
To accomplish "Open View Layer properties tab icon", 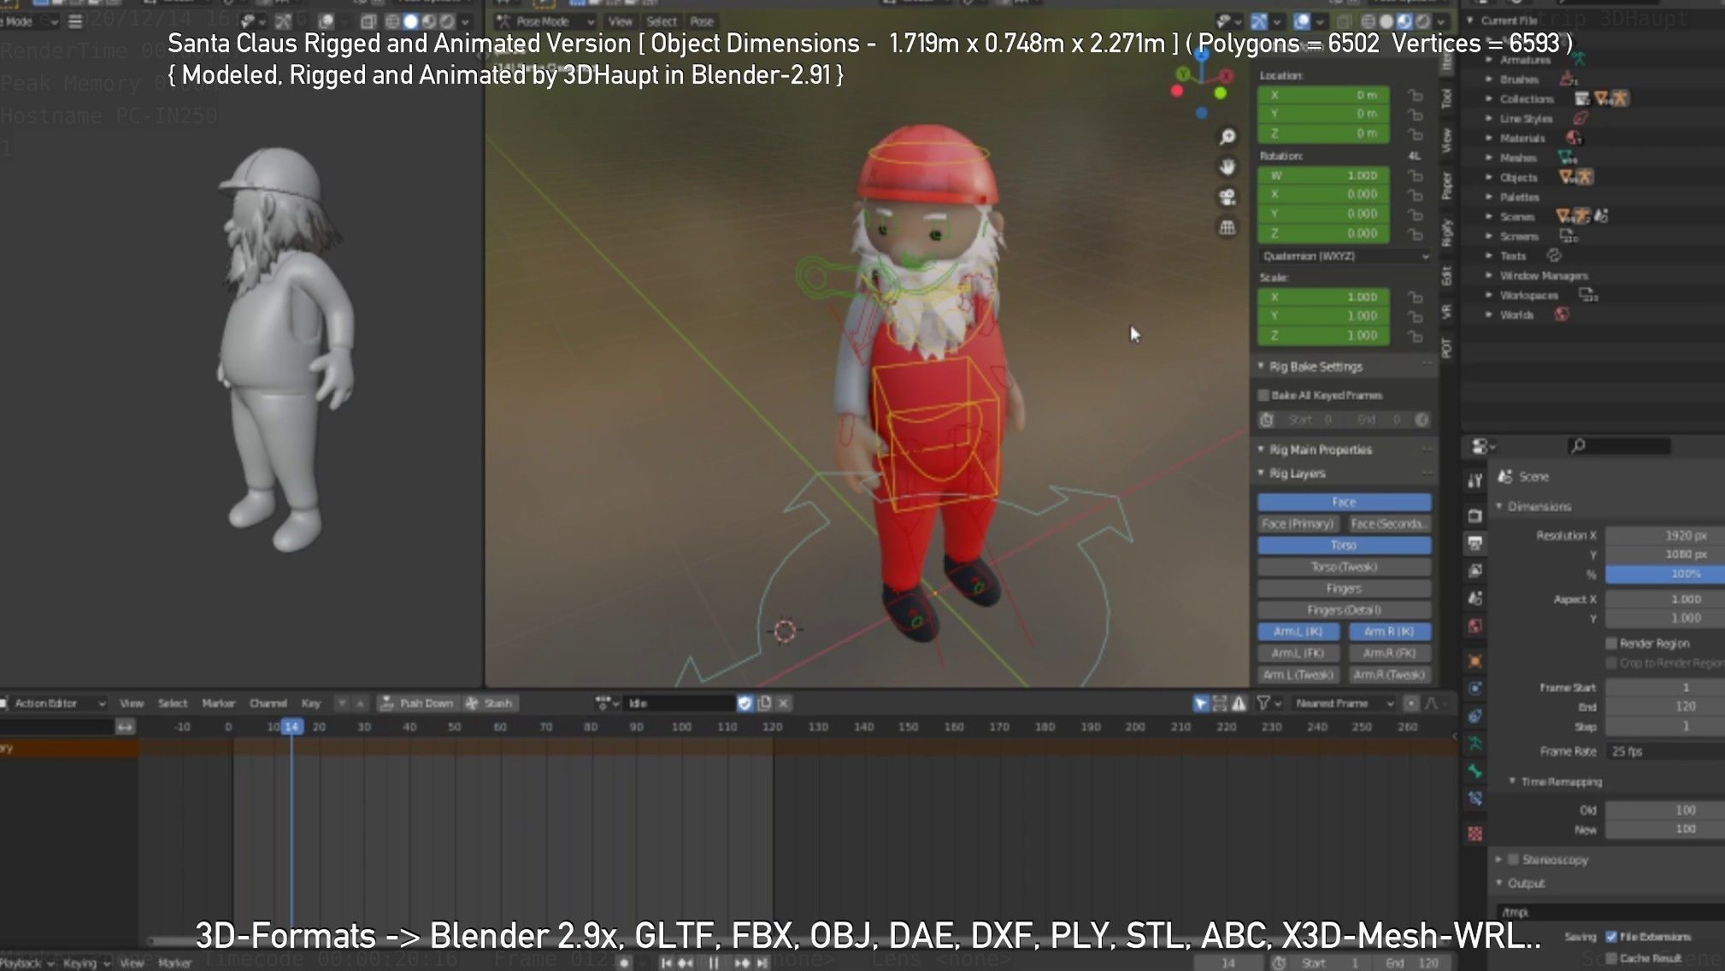I will 1475,570.
